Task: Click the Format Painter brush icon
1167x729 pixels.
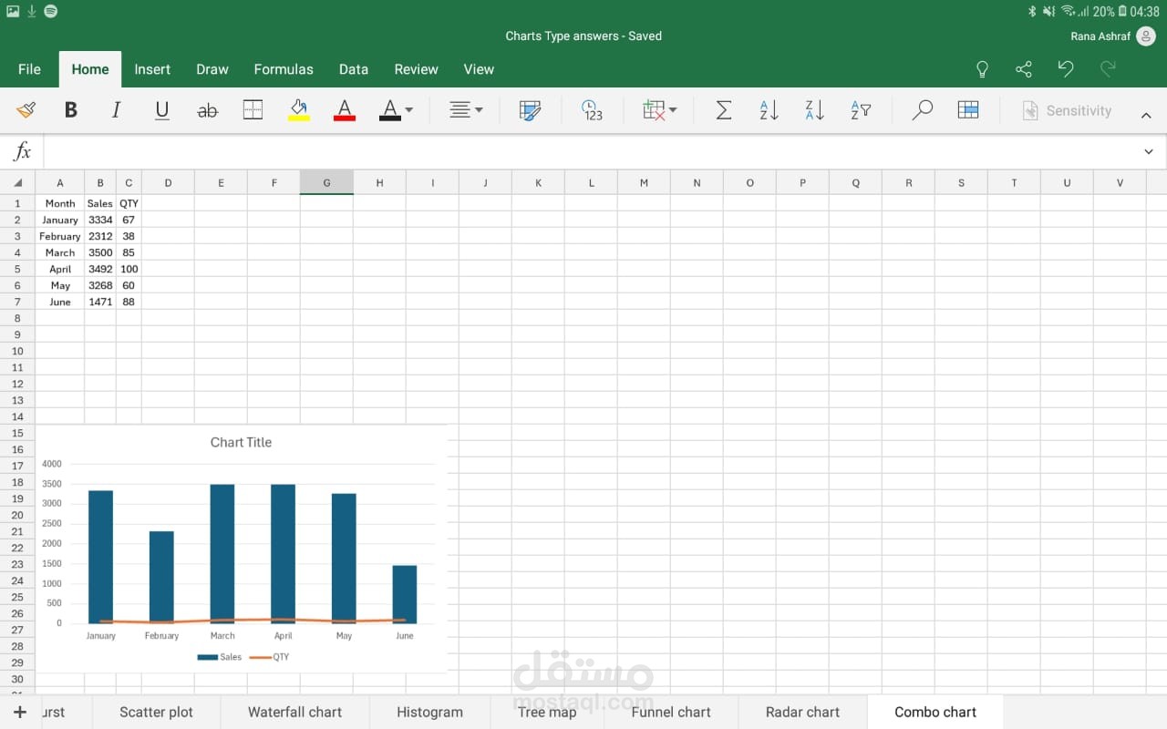Action: click(26, 110)
